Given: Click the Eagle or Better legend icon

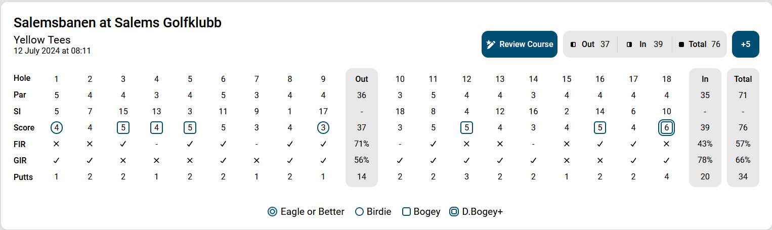Looking at the screenshot, I should point(272,212).
